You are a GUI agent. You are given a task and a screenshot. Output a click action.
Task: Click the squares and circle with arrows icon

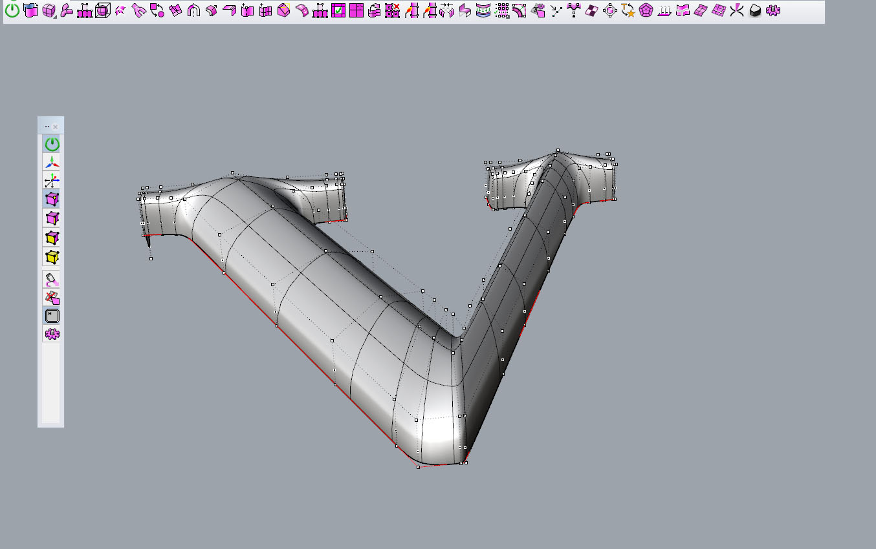pos(157,10)
